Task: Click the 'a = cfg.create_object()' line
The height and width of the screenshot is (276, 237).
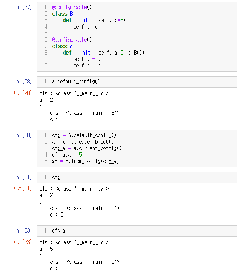Action: click(83, 142)
